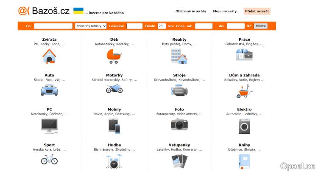Click the Bazoš.cz logo
Image resolution: width=318 pixels, height=172 pixels.
click(x=44, y=11)
